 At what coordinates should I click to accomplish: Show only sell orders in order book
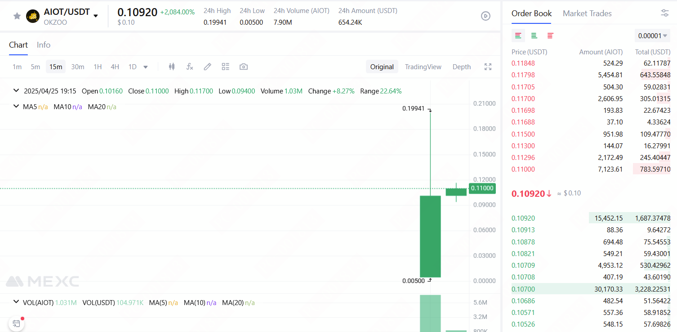550,35
